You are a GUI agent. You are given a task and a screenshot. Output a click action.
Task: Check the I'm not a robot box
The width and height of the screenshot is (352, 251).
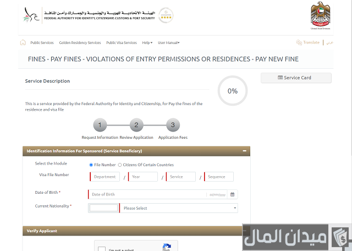[x=102, y=249]
